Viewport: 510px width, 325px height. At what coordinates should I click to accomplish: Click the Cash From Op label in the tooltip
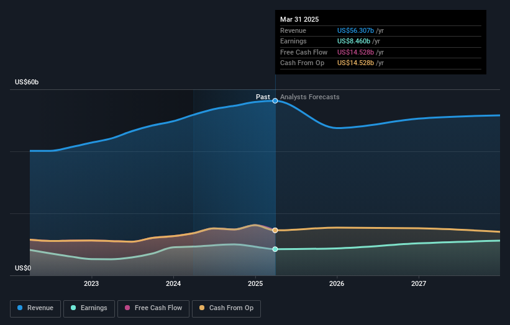302,63
